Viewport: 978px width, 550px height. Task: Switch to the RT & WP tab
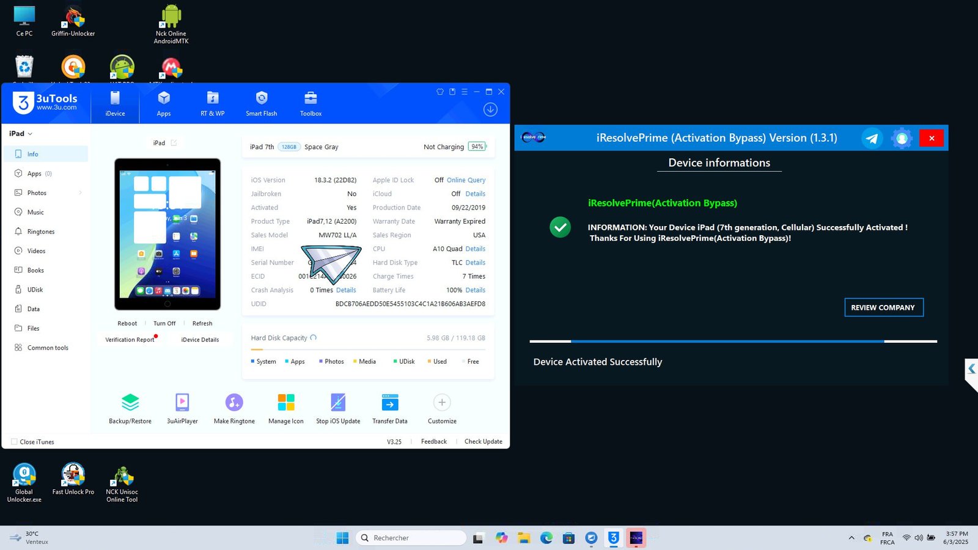point(213,104)
